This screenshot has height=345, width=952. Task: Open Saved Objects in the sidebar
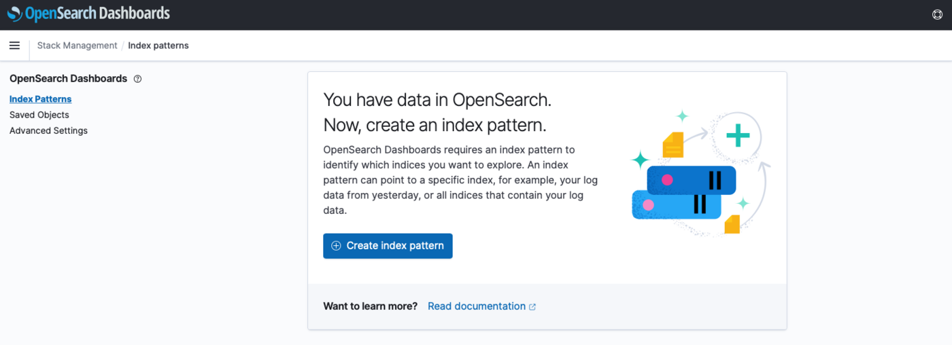click(x=39, y=115)
